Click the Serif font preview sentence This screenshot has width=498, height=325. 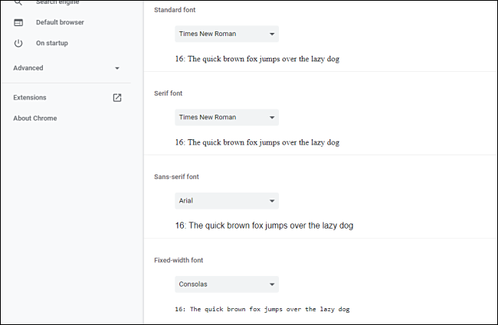click(257, 142)
